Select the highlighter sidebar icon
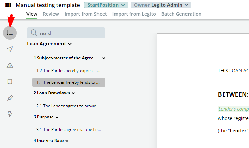This screenshot has width=249, height=148. (10, 98)
